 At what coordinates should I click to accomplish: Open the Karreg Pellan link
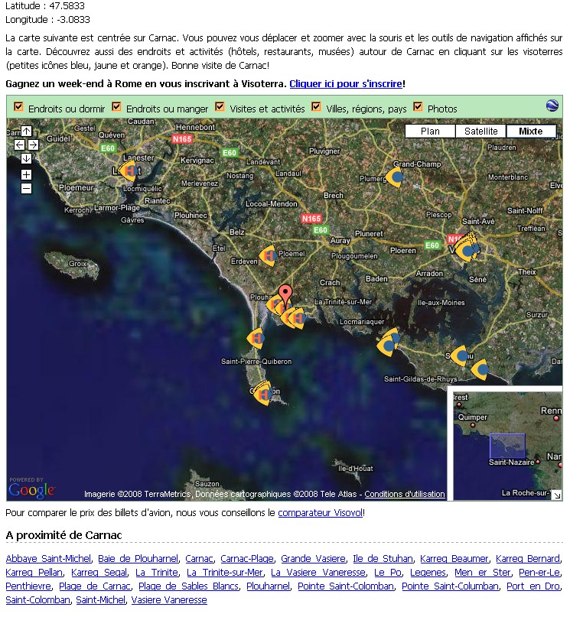coord(34,573)
